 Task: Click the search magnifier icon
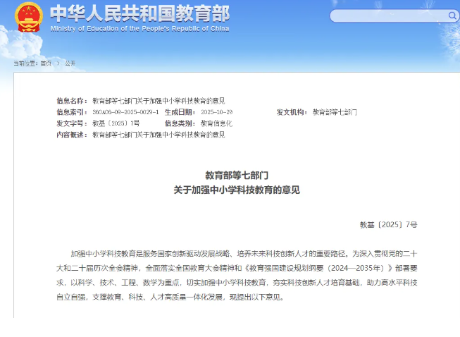tap(452, 16)
